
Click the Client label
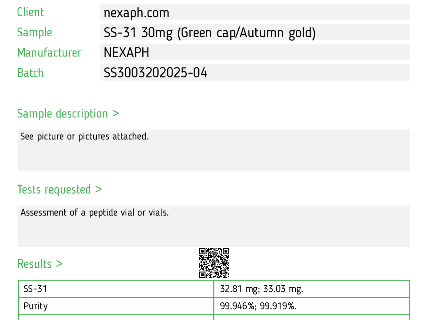(30, 12)
